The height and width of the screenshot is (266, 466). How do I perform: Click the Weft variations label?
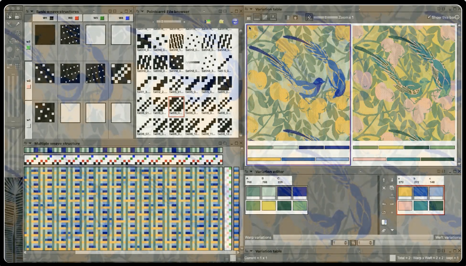point(448,237)
